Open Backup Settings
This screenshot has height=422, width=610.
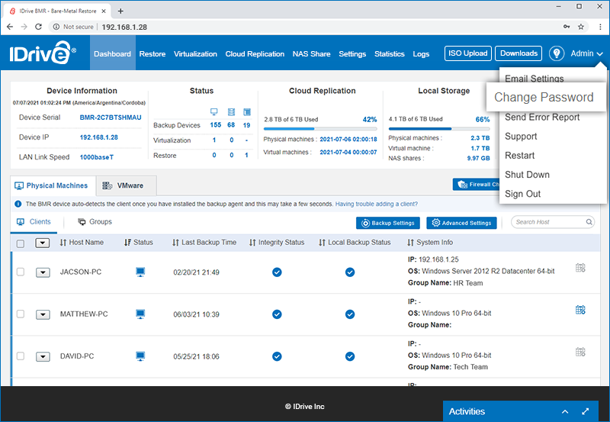pyautogui.click(x=388, y=223)
